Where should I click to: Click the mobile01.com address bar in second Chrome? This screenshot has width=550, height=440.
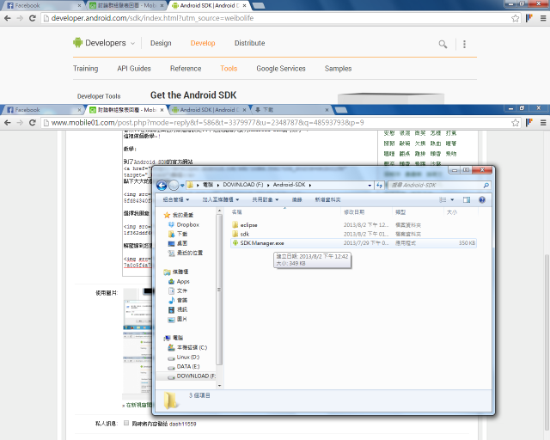[x=275, y=123]
